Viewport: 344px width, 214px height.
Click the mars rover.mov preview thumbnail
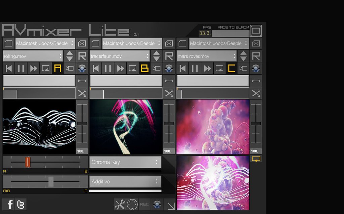click(213, 127)
